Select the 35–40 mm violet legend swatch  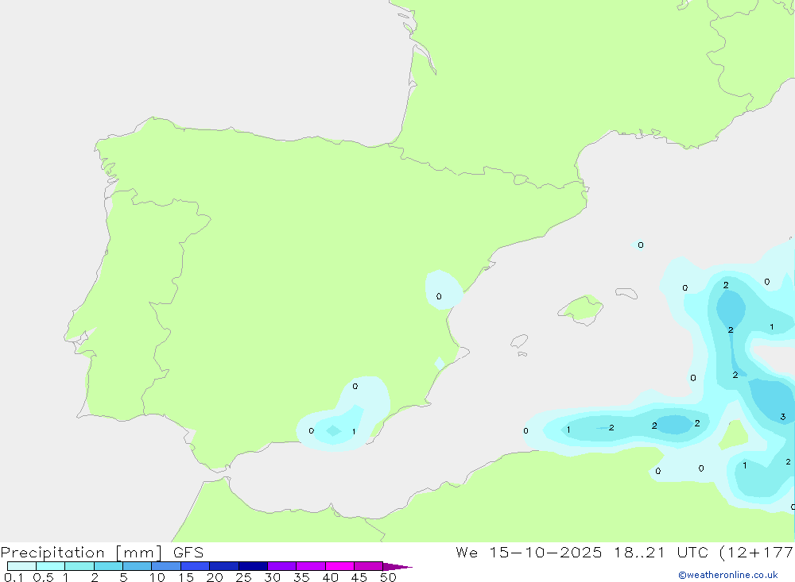point(310,566)
